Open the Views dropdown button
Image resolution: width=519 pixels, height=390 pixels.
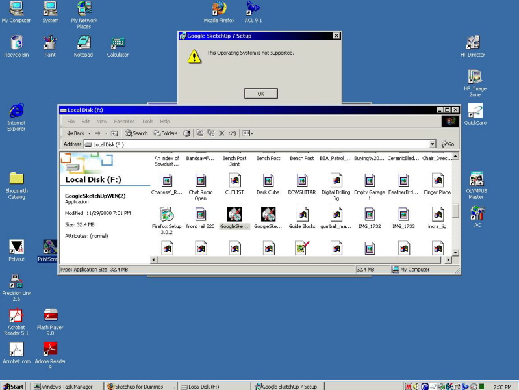coord(247,133)
